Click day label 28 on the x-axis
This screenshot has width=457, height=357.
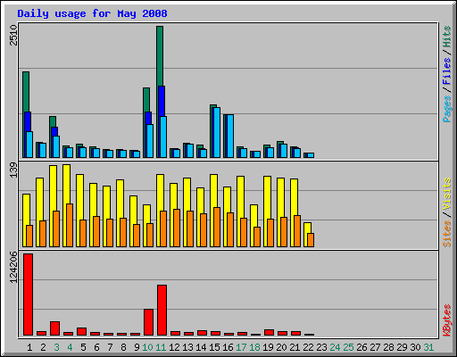click(x=388, y=347)
